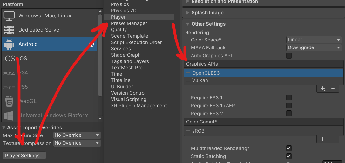This screenshot has height=163, width=345.
Task: Click the 'Dedicated Server' platform label
Action: point(40,30)
